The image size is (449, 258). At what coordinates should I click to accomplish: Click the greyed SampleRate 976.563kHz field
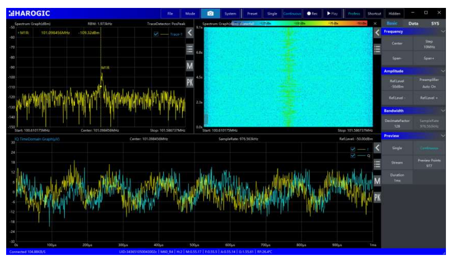click(x=429, y=124)
